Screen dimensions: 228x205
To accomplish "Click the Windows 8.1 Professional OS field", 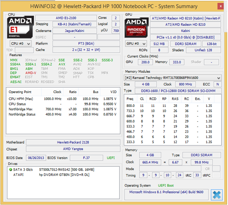I will 166,194.
